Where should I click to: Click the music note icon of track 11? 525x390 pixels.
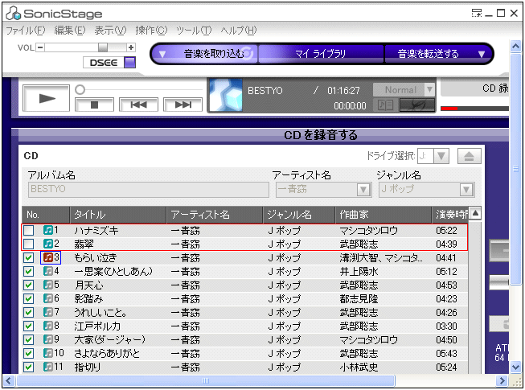point(48,367)
